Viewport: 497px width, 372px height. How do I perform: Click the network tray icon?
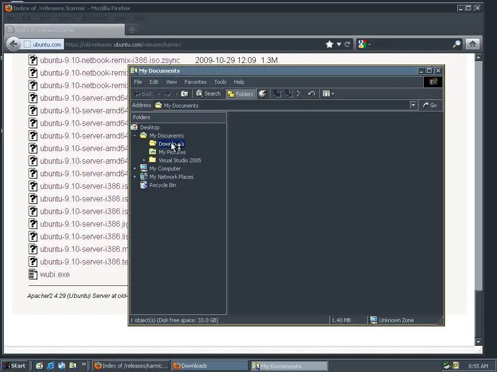pos(447,366)
